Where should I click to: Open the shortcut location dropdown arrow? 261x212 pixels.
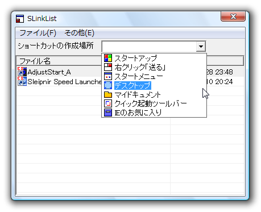click(201, 46)
